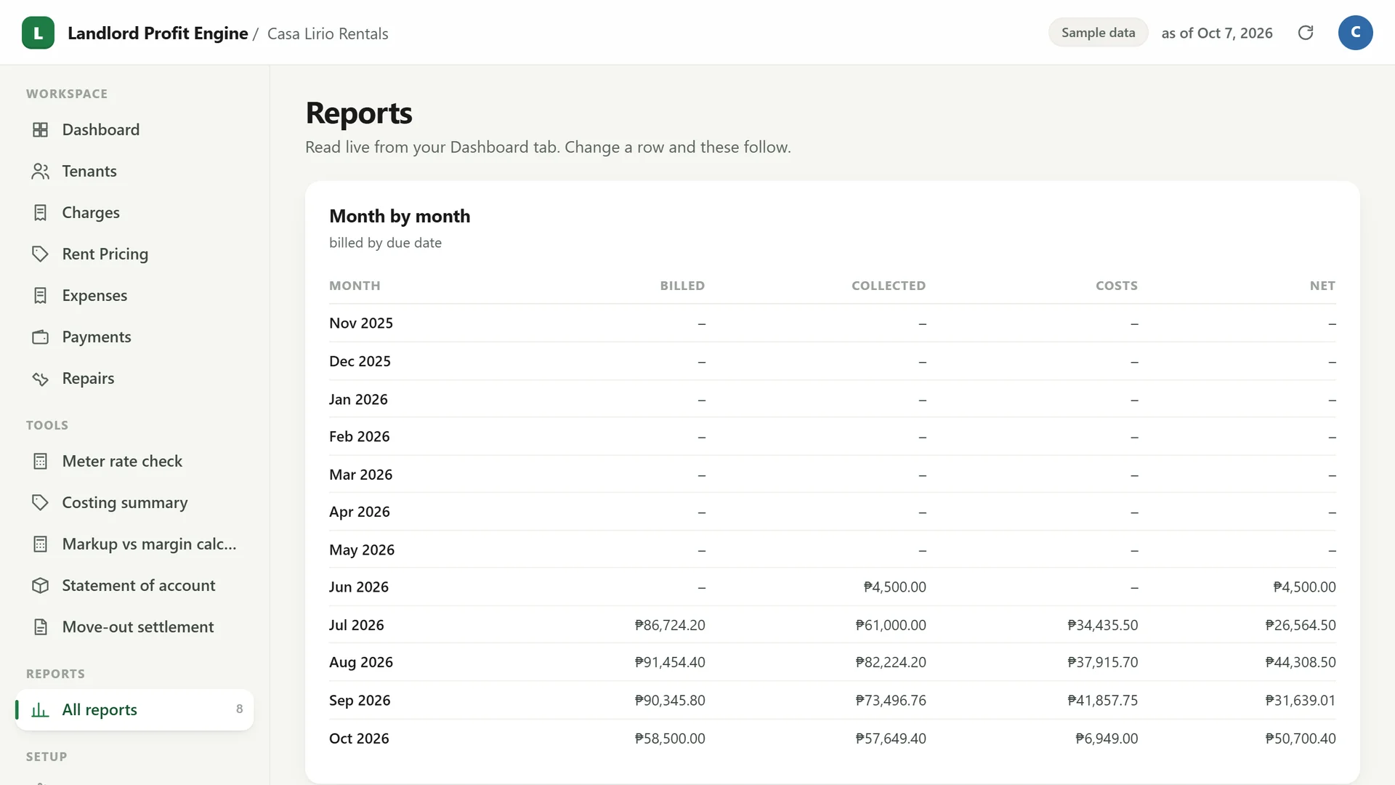
Task: Click the Landlord Profit Engine title
Action: tap(158, 33)
